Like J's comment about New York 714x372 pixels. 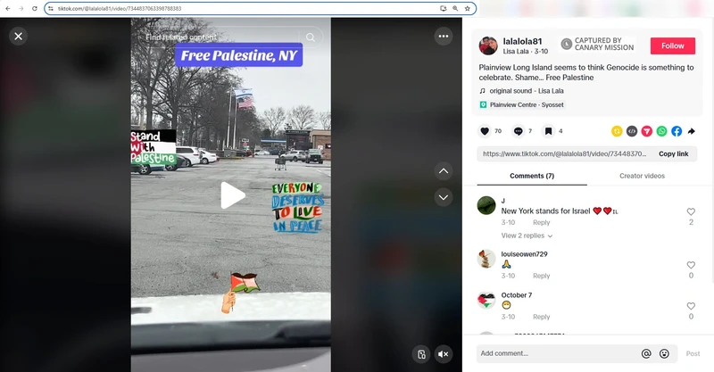(691, 211)
